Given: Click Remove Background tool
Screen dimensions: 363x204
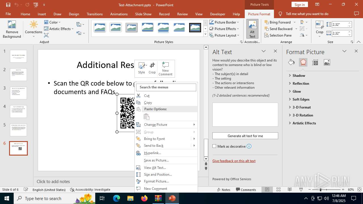Looking at the screenshot, I should click(12, 29).
